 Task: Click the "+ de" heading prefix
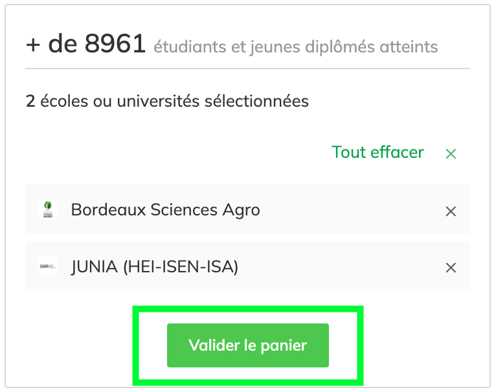coord(51,44)
